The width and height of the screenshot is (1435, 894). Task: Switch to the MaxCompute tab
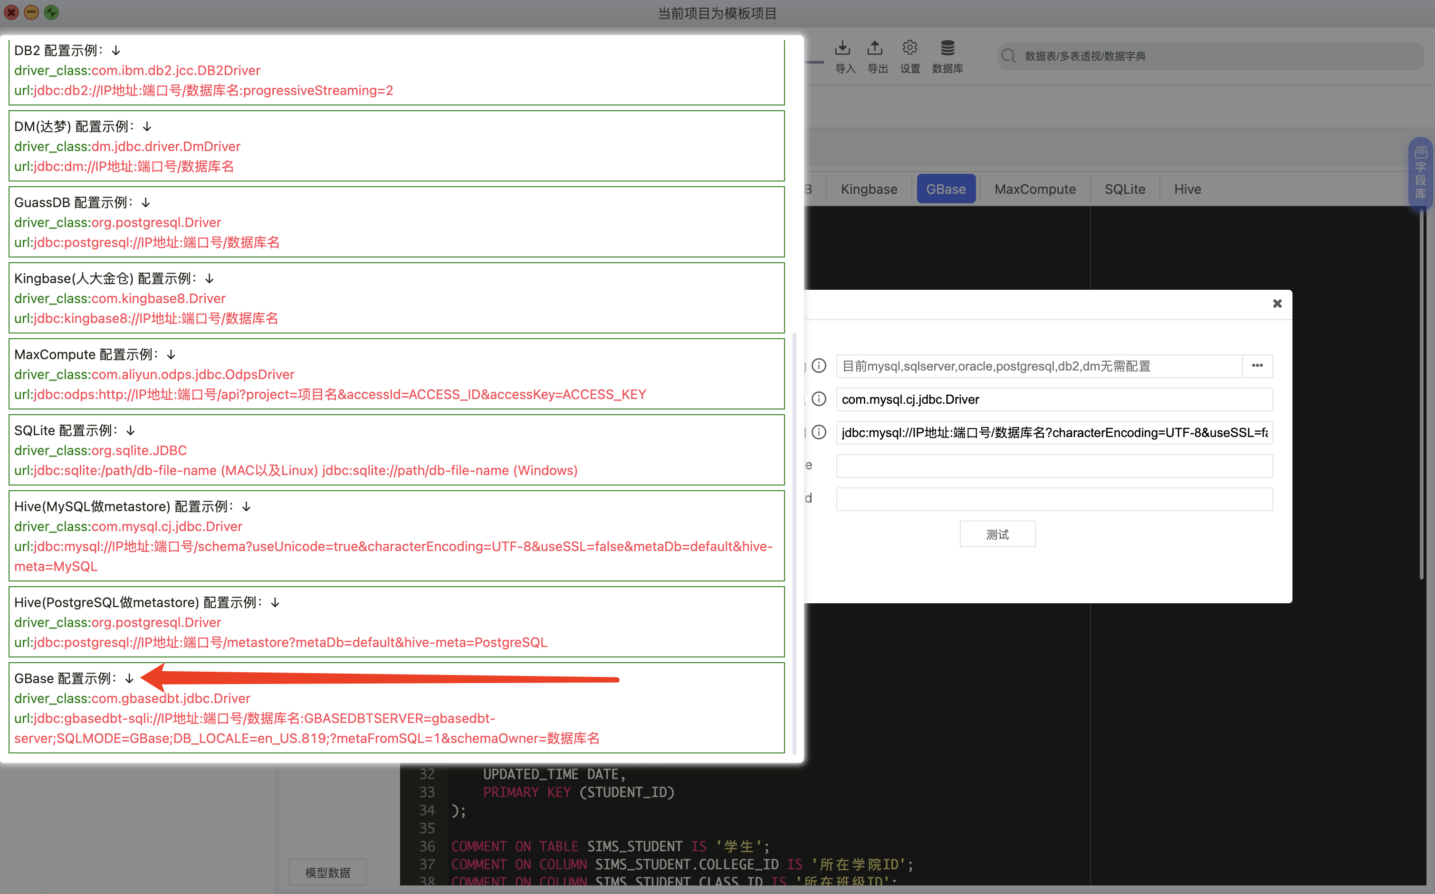coord(1035,189)
